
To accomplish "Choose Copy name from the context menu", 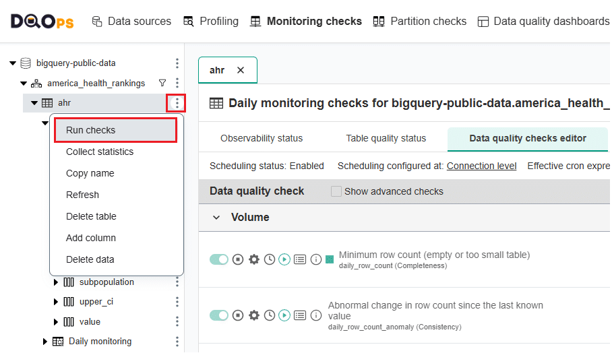I will click(90, 173).
